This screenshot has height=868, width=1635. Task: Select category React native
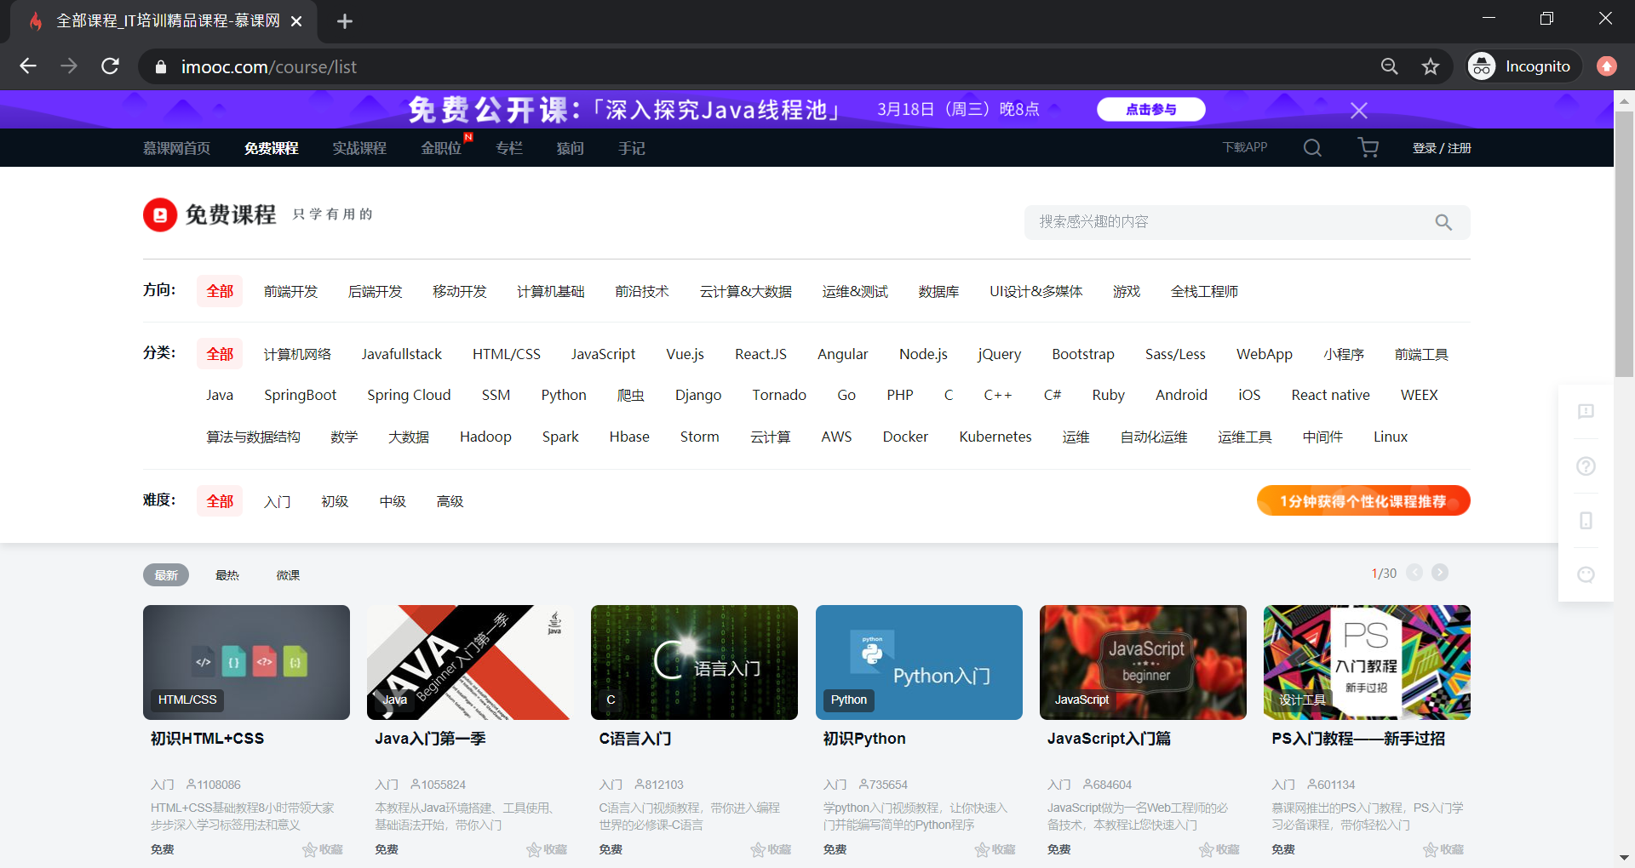1331,395
